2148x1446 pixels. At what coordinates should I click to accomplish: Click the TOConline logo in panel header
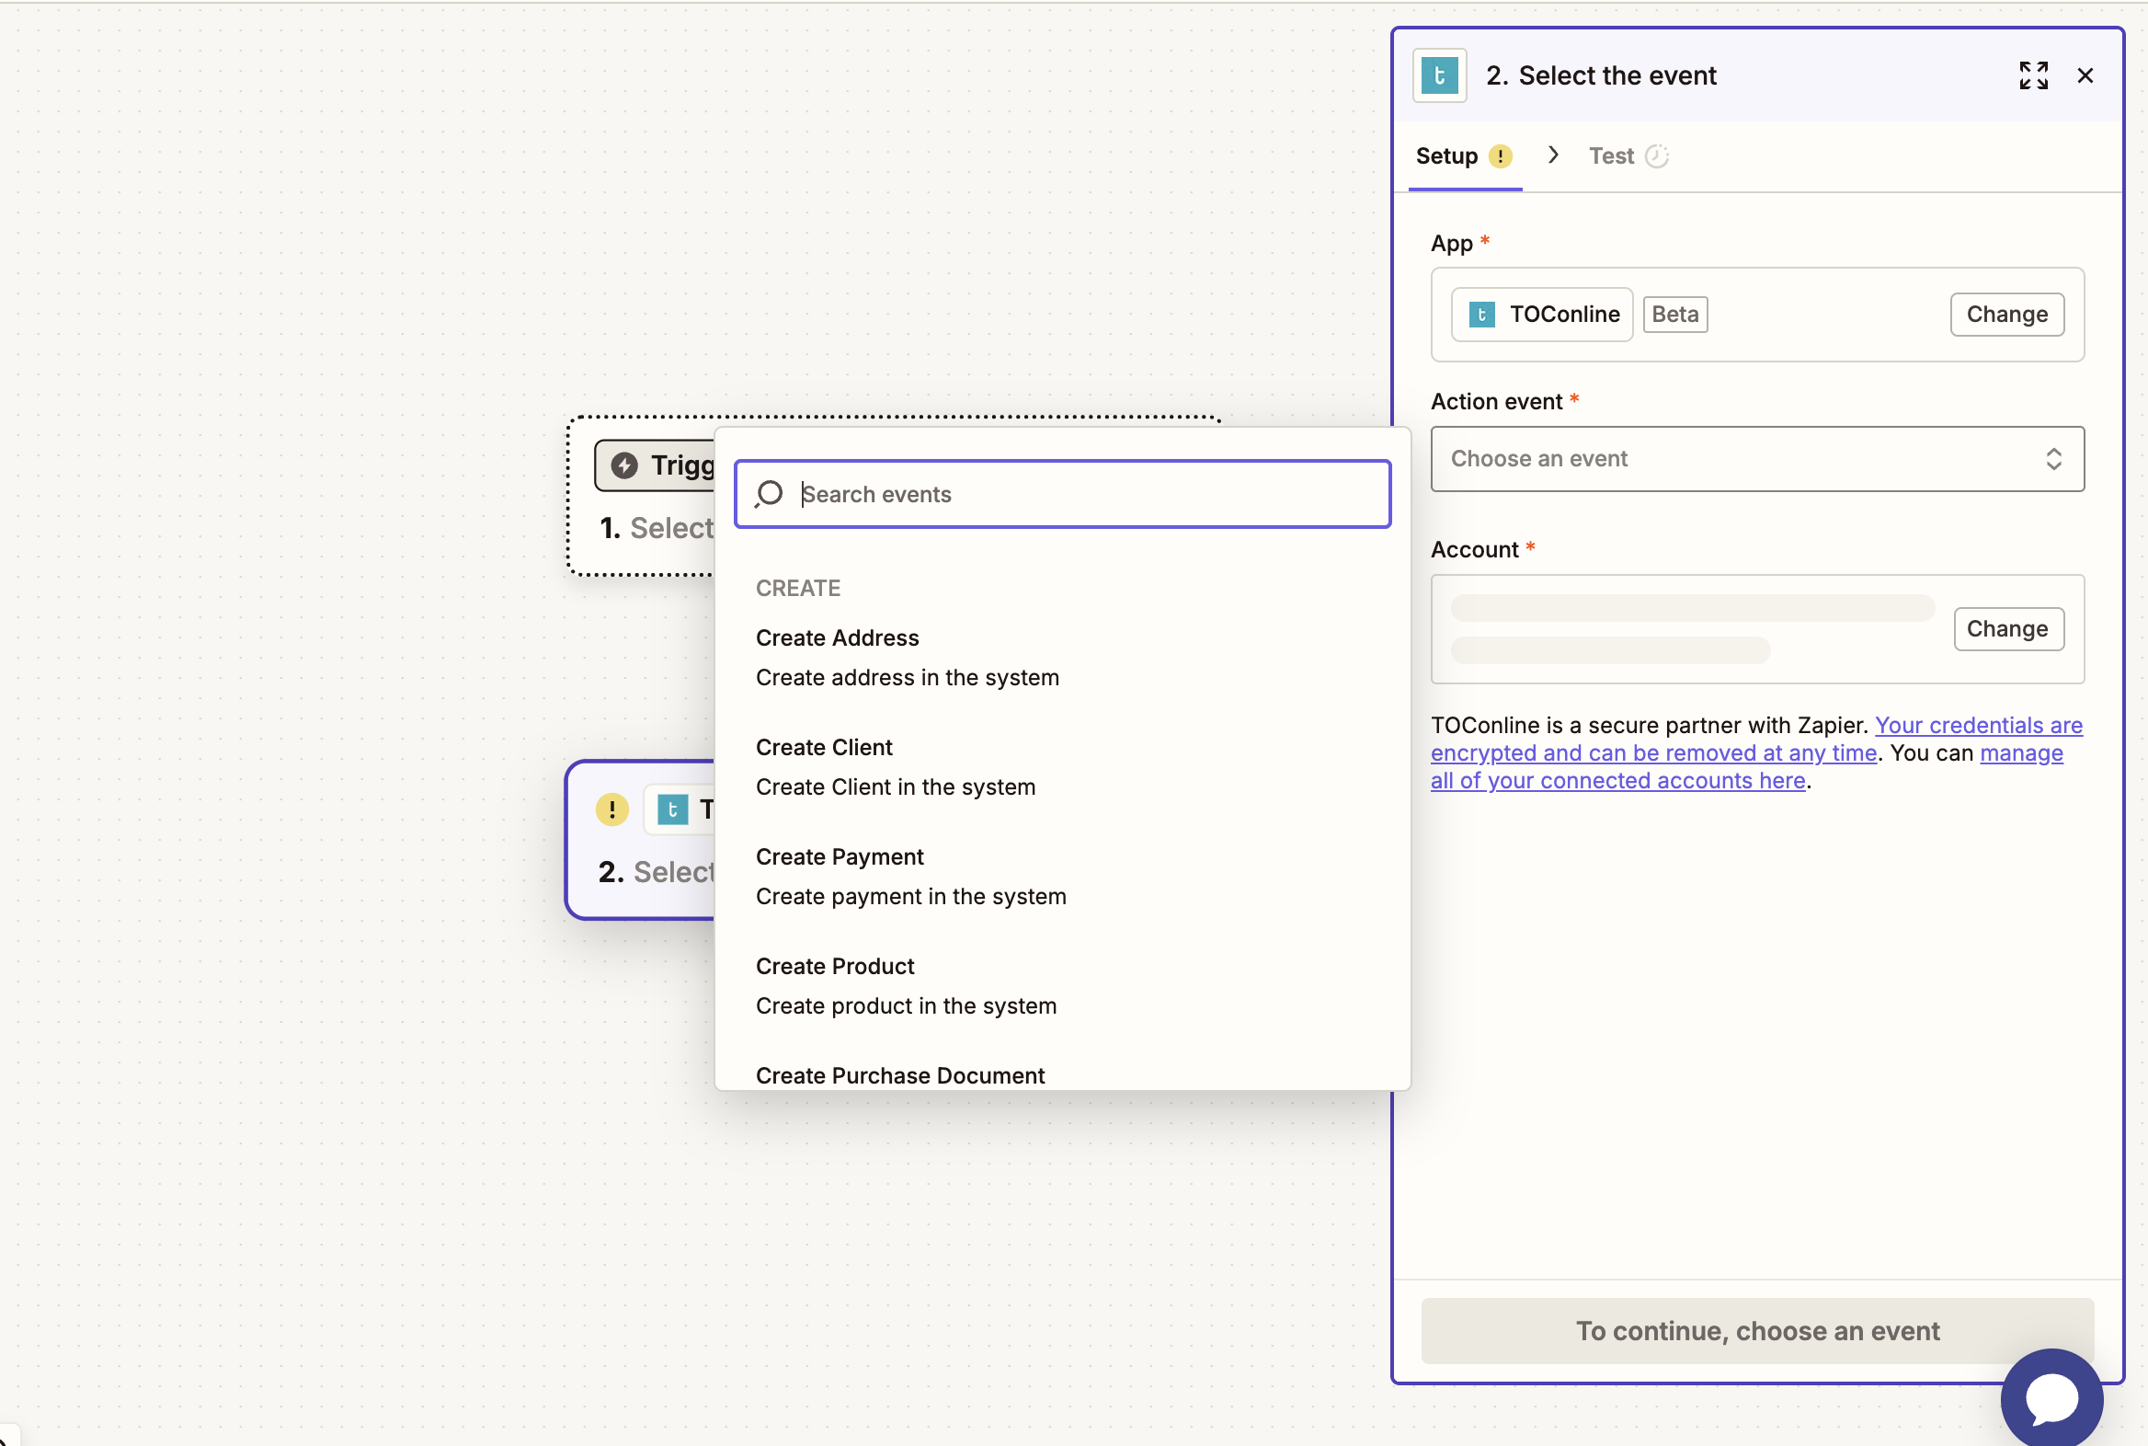pos(1439,75)
